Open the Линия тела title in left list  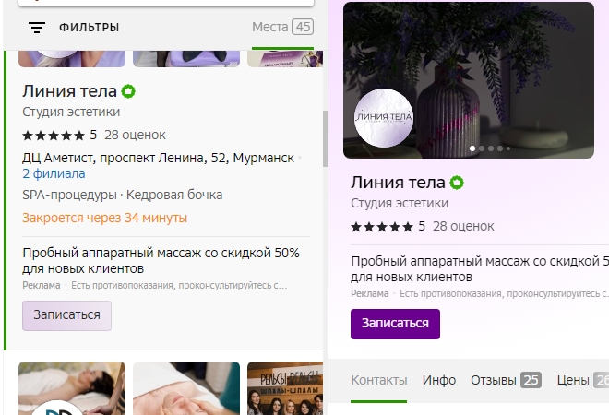(69, 91)
